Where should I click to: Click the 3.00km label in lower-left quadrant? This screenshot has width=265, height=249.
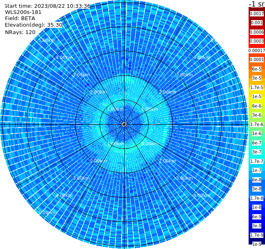(81, 178)
